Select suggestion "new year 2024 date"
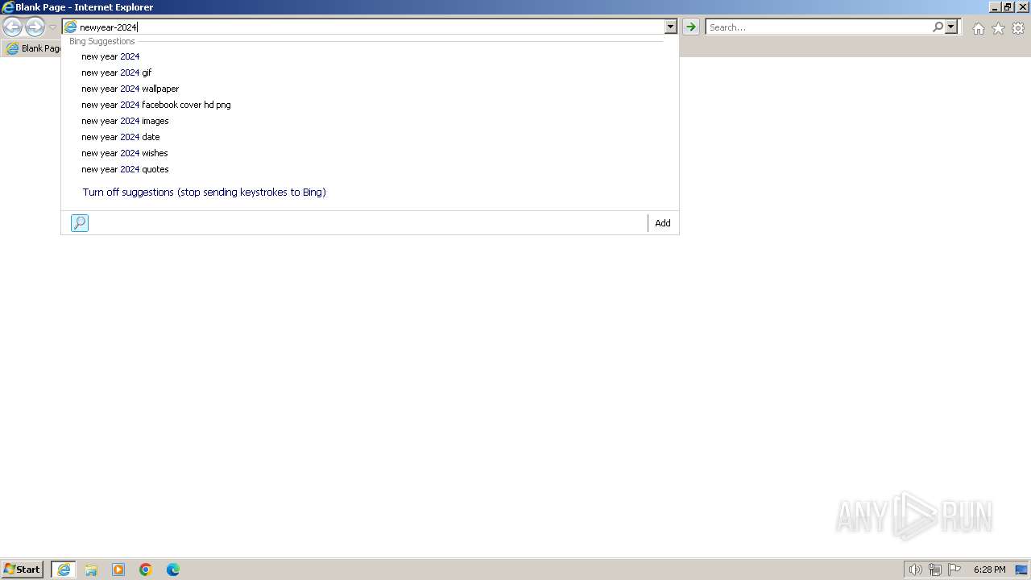Image resolution: width=1031 pixels, height=580 pixels. click(370, 137)
